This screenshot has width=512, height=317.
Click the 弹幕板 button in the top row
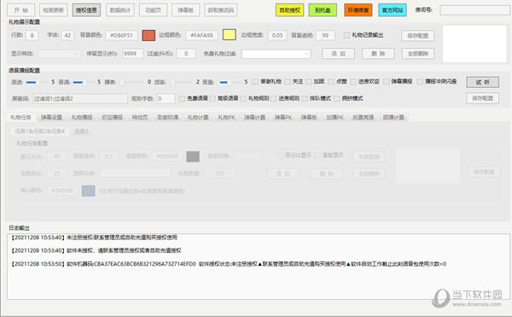[185, 10]
